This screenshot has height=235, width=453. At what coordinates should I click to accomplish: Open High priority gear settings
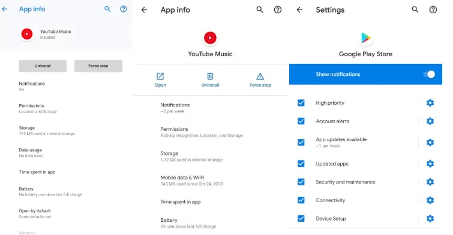click(430, 103)
